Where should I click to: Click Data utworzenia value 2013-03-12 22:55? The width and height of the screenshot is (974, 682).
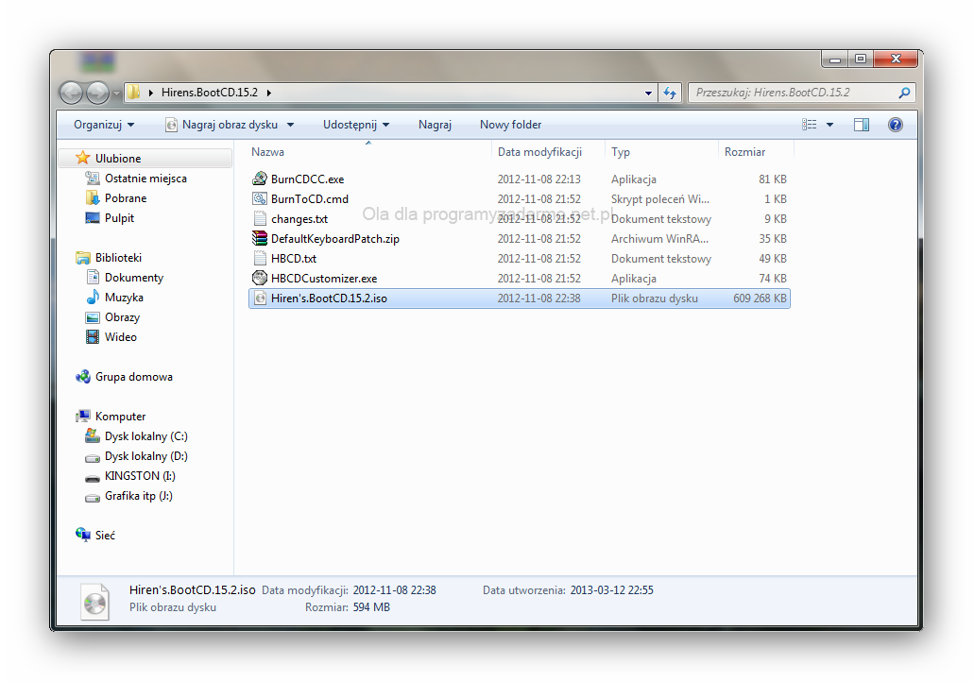point(612,590)
